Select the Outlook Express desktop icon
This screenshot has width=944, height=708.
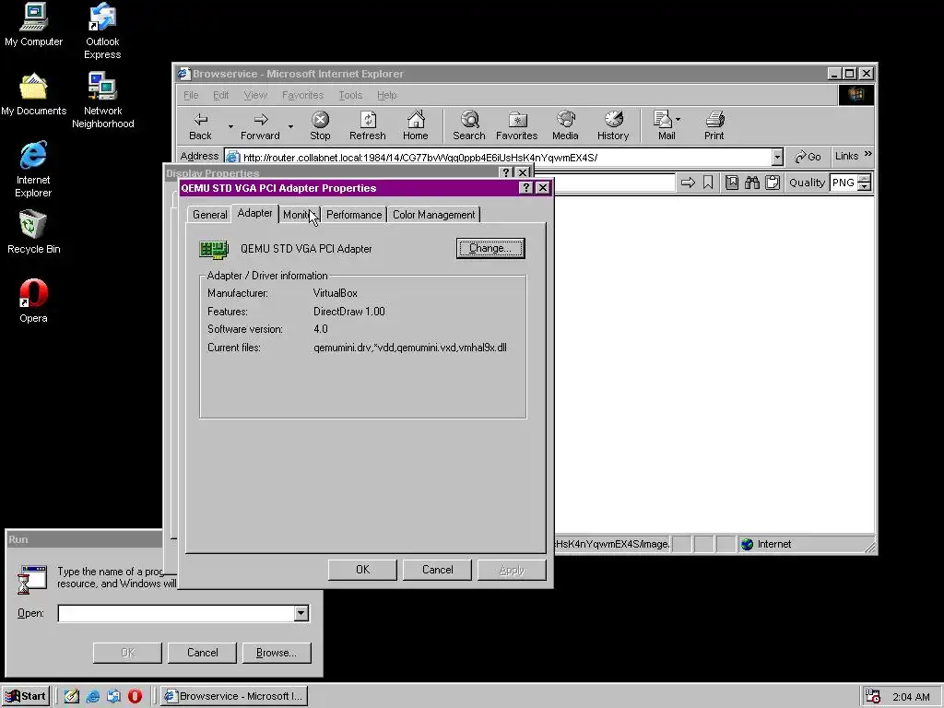coord(102,31)
